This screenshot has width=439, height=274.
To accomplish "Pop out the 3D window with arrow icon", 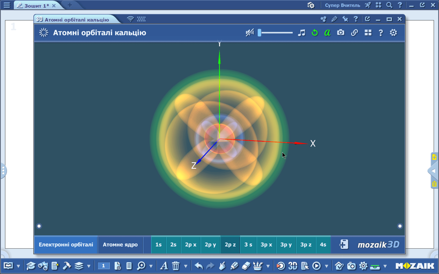I will pos(367,19).
